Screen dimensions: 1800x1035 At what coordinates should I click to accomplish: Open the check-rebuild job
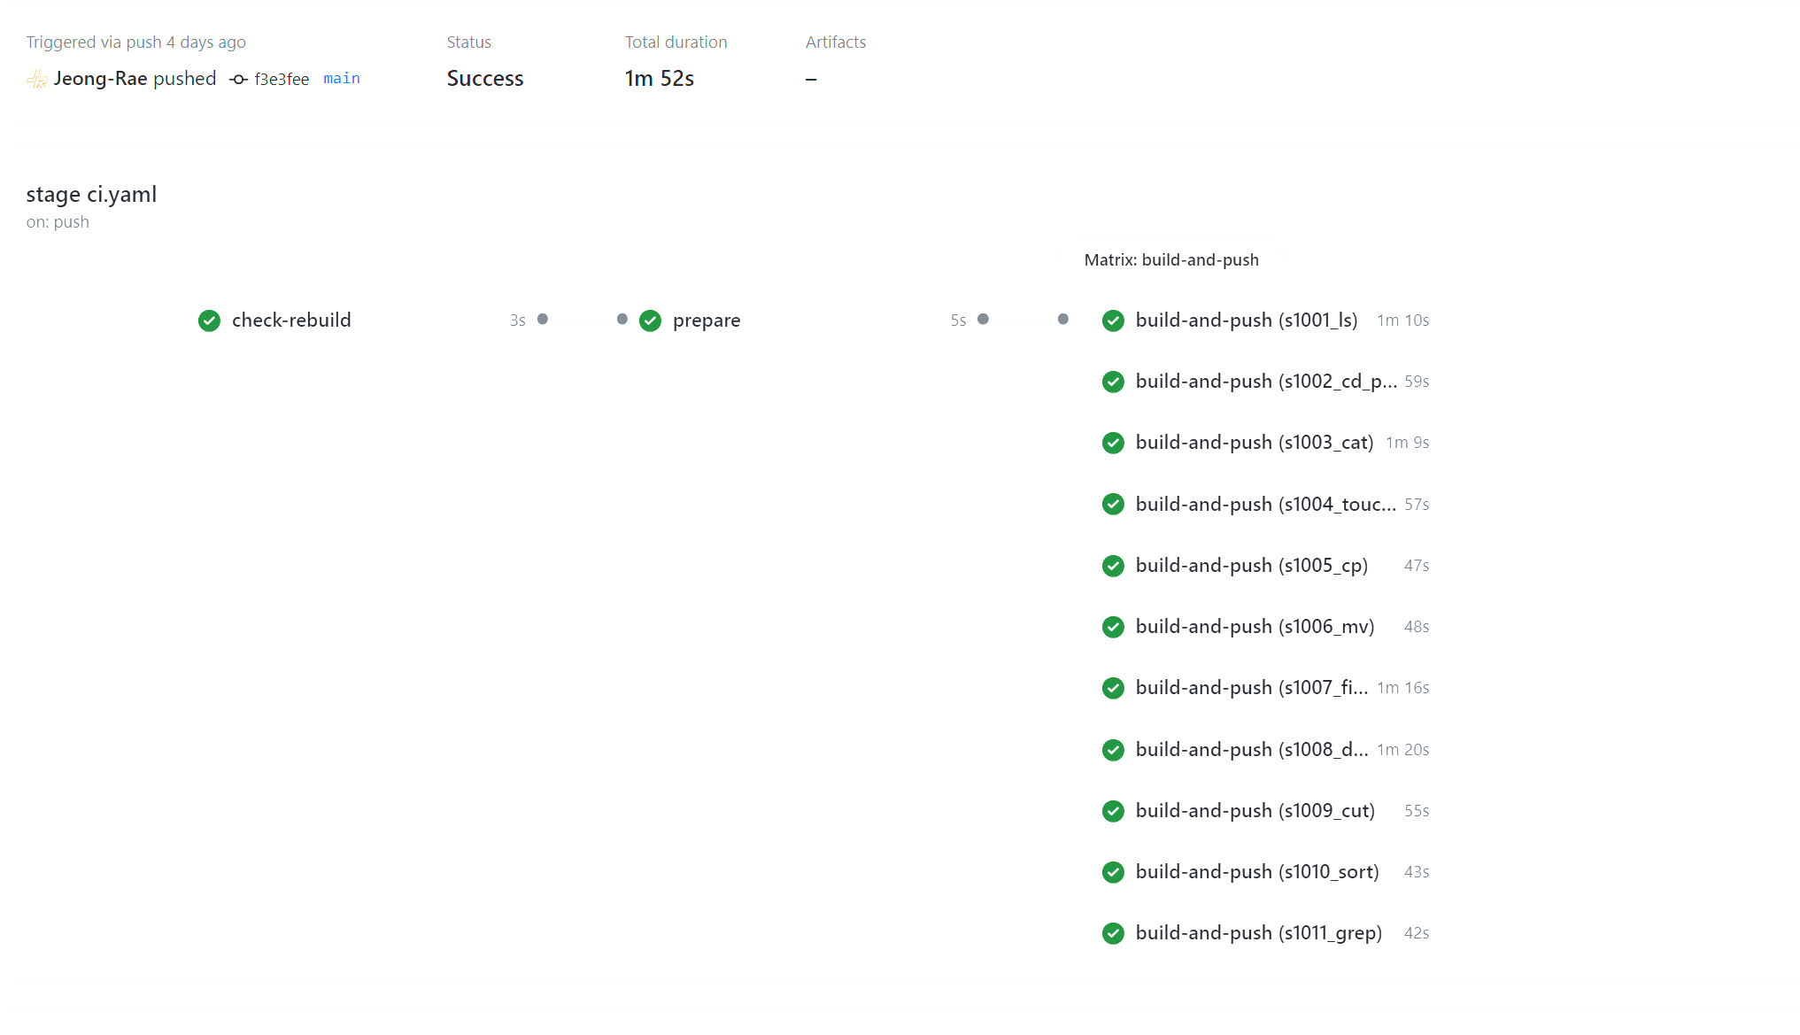point(290,321)
